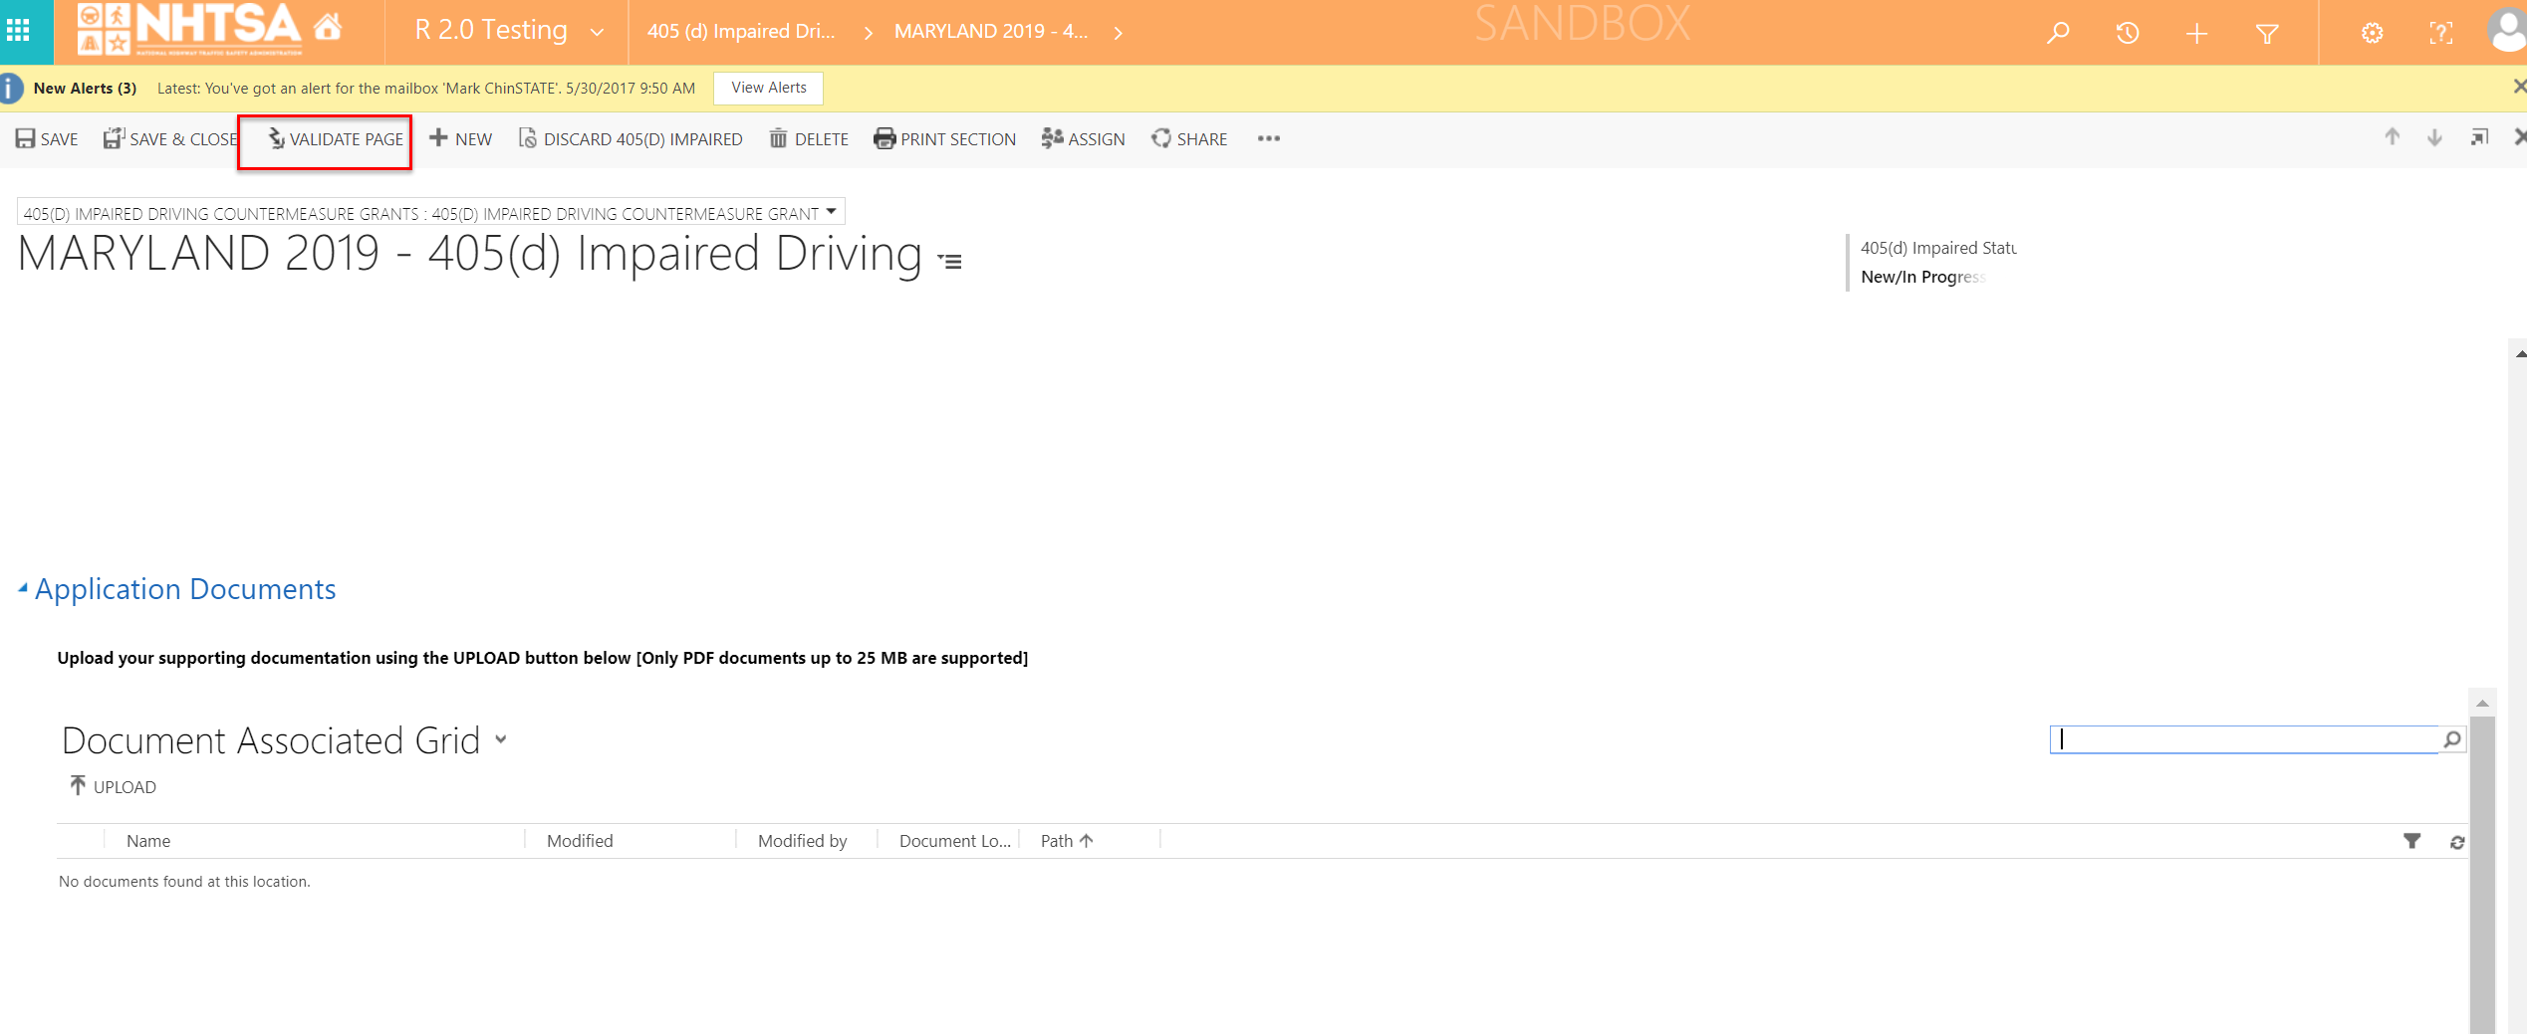Click Validate Page in command bar

336,139
